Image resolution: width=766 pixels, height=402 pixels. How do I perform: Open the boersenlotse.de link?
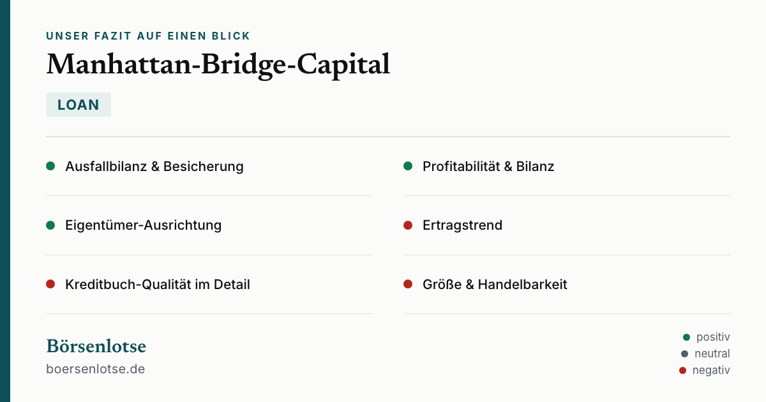(96, 369)
